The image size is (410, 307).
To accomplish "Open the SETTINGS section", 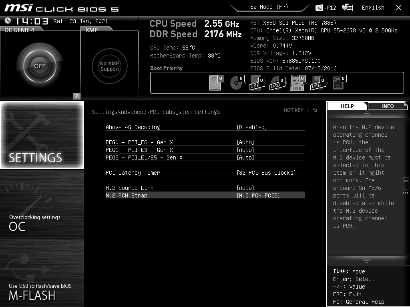I will point(42,135).
